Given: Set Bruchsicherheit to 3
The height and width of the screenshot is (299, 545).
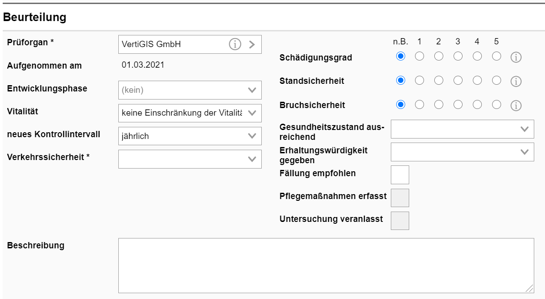Looking at the screenshot, I should click(458, 104).
